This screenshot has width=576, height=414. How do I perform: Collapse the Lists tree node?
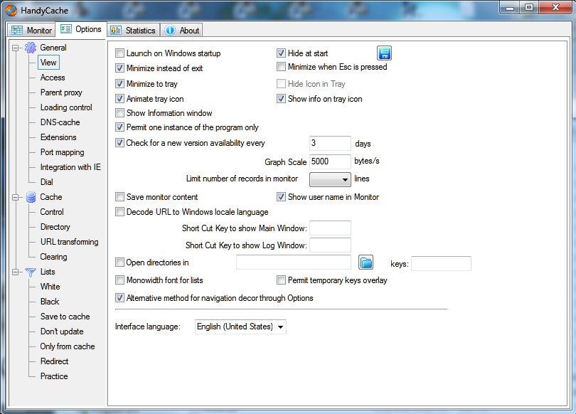(15, 272)
